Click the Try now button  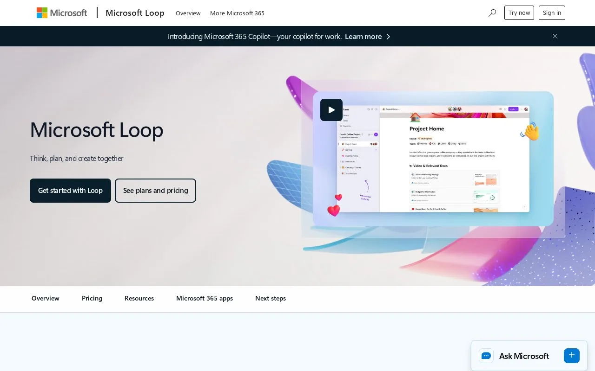[x=519, y=13]
